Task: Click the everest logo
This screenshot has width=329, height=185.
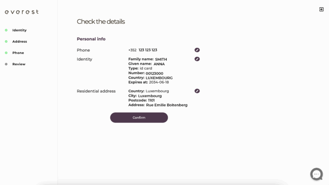Action: click(x=22, y=12)
